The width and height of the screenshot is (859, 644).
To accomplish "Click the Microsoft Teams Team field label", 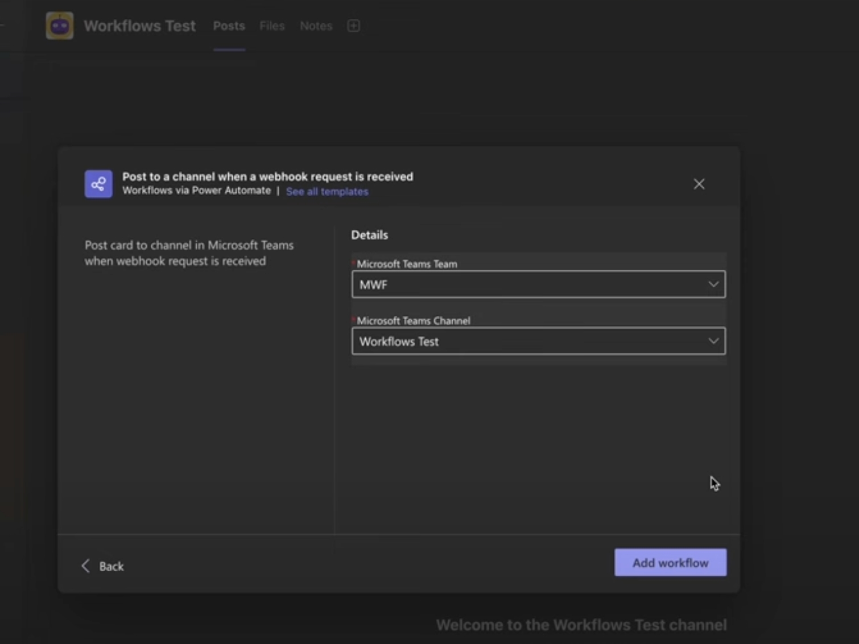I will coord(407,264).
